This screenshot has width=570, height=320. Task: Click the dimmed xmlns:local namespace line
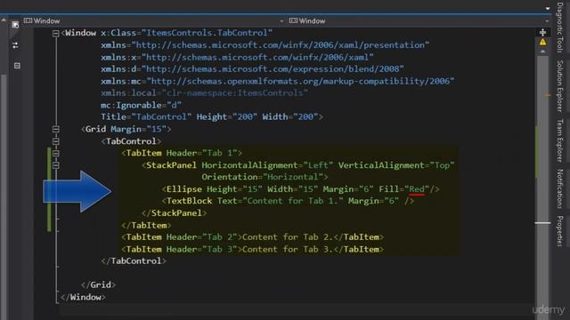coord(204,92)
